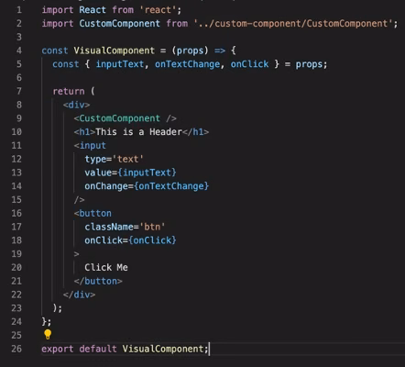The image size is (405, 367).
Task: Click line number 4 in gutter
Action: coord(19,50)
